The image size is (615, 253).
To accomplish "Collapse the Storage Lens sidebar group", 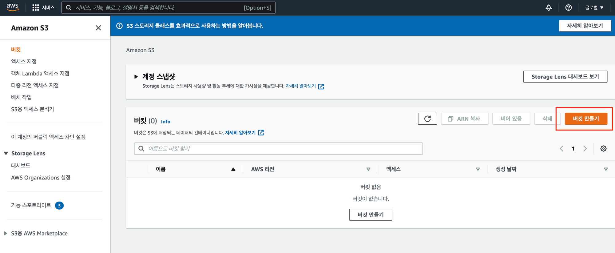I will pyautogui.click(x=6, y=153).
